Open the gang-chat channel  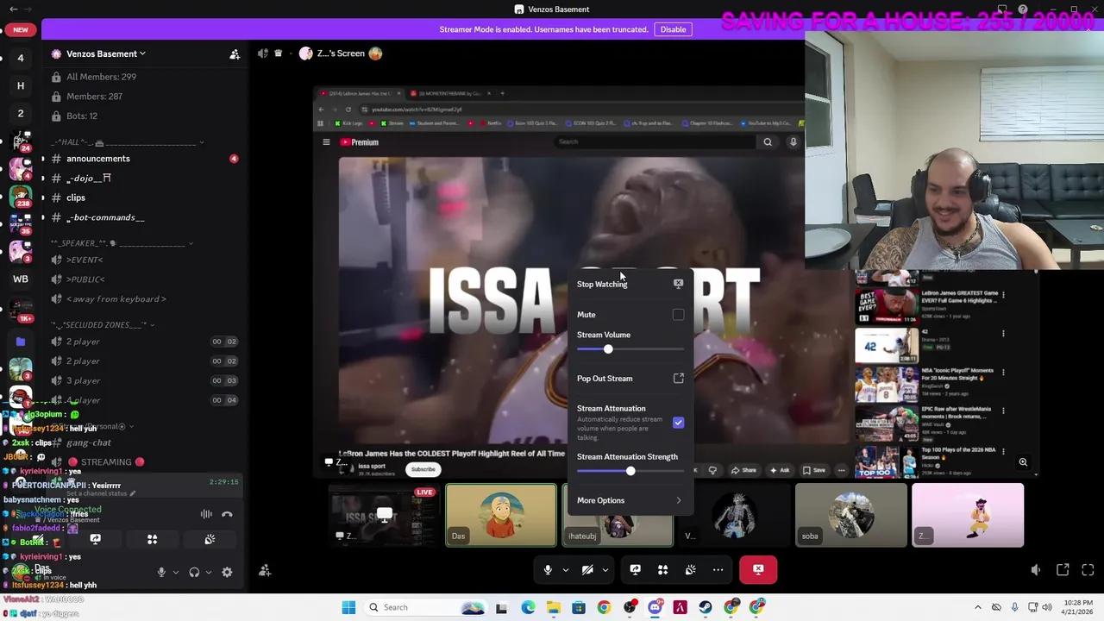[143, 442]
